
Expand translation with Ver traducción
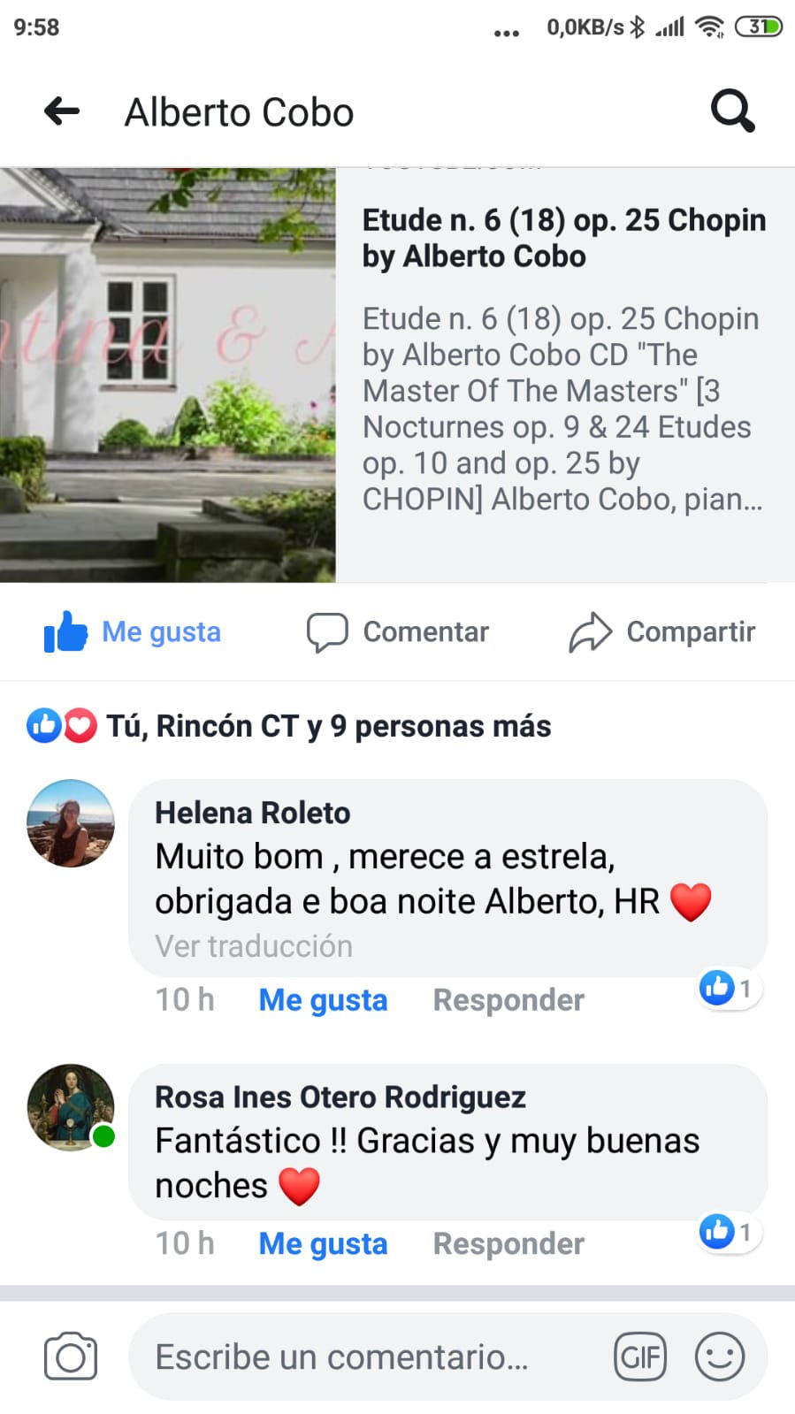254,946
